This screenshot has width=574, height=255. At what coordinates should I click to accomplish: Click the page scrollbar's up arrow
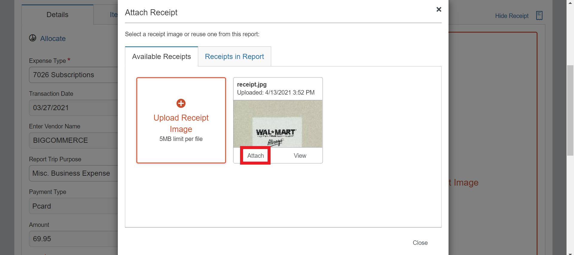click(570, 3)
